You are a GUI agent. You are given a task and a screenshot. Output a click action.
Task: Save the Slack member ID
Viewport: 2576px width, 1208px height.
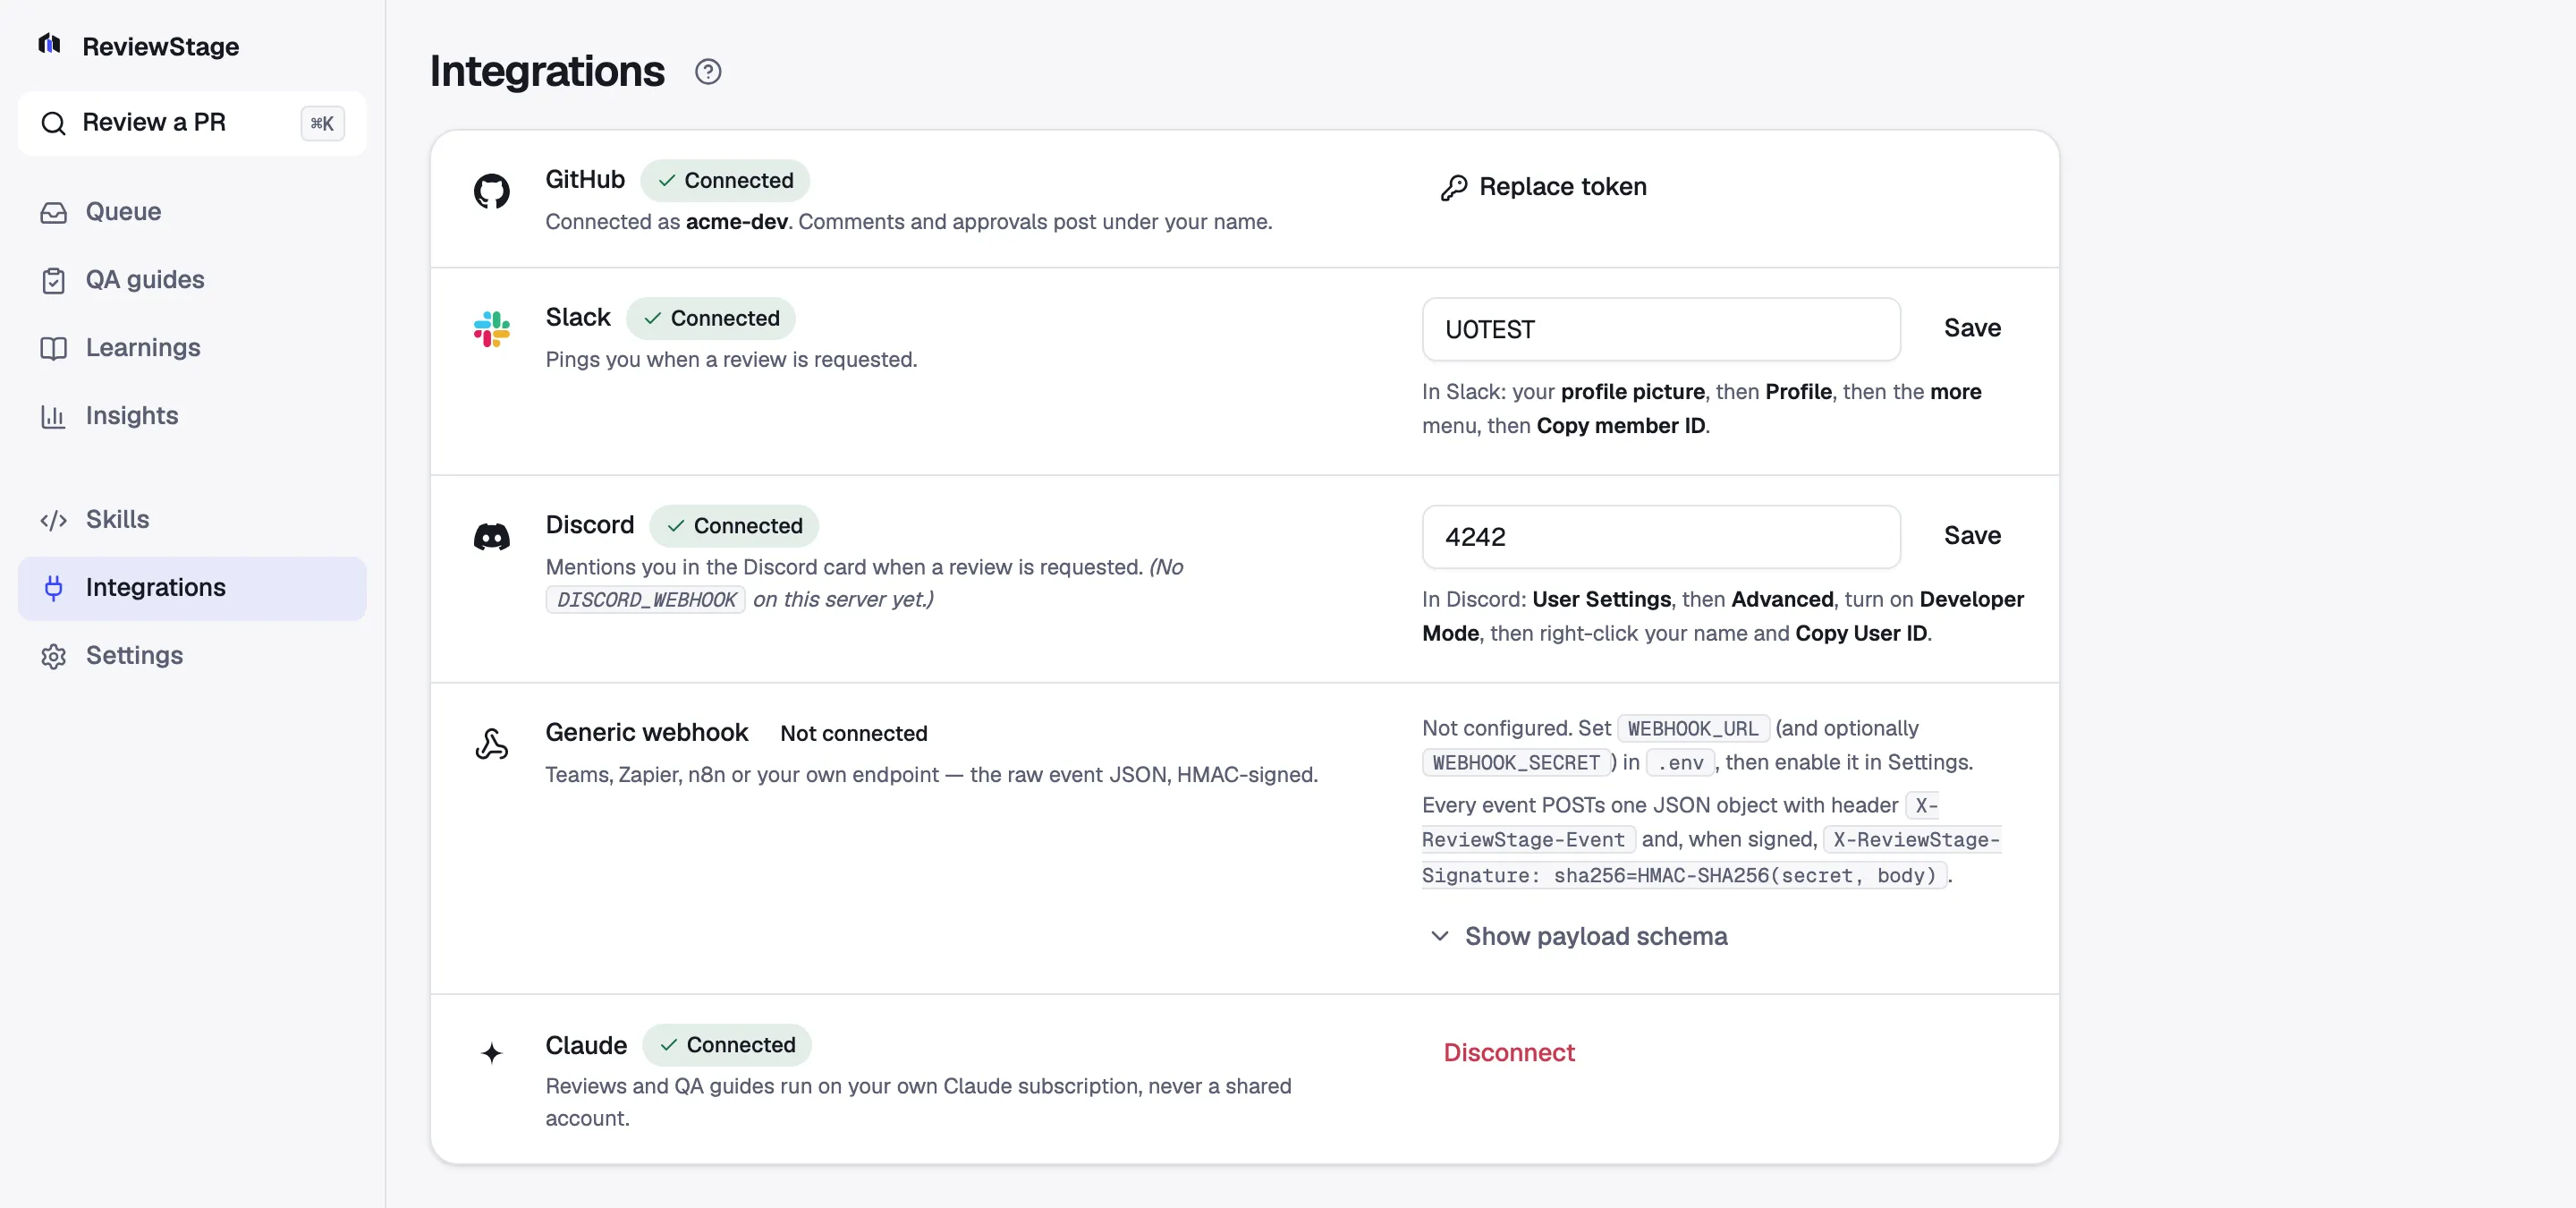coord(1971,328)
